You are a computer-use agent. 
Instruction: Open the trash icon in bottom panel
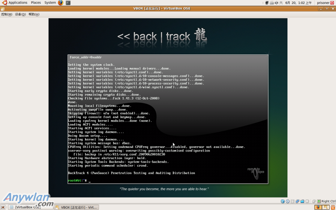333,207
